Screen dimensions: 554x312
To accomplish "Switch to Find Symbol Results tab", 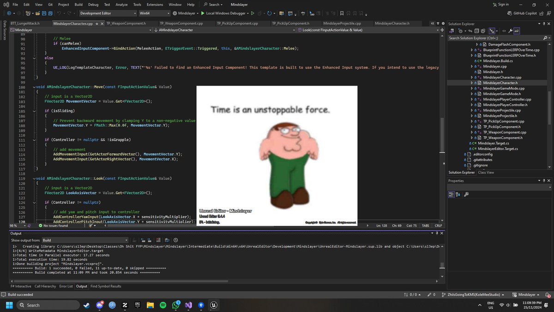I will point(106,286).
